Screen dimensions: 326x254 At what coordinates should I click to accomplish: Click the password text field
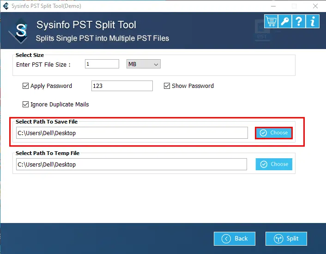tap(122, 86)
